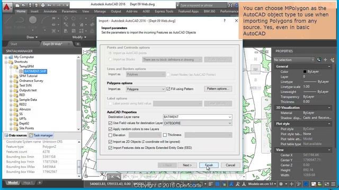339x190 pixels.
Task: Click the Select Objects icon in Properties palette
Action: point(326,60)
